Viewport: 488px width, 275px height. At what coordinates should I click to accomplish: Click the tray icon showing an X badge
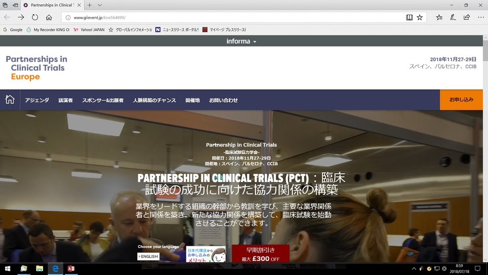click(x=444, y=268)
